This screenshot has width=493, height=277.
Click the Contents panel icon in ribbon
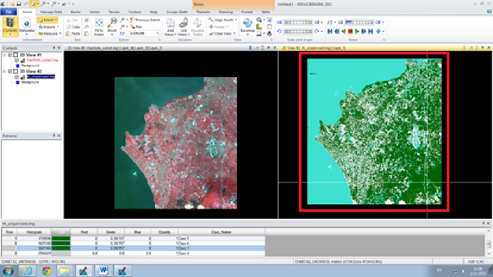click(10, 24)
